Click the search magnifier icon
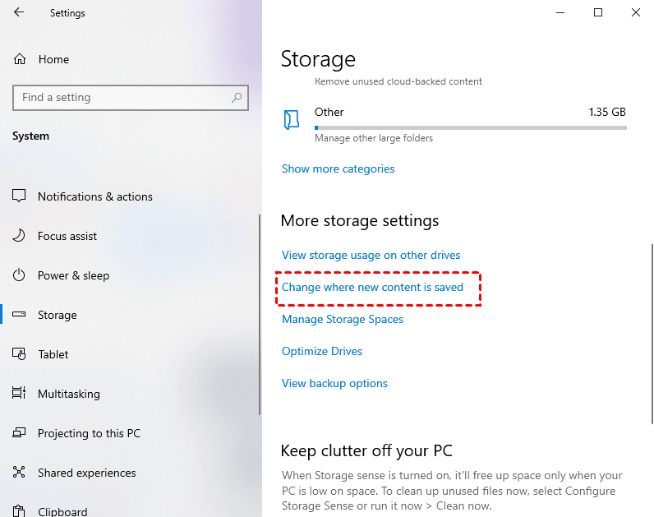The width and height of the screenshot is (654, 517). (x=237, y=98)
